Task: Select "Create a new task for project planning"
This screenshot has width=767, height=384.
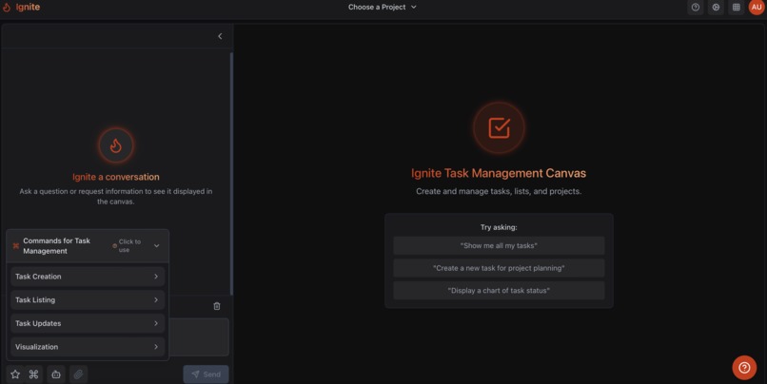Action: click(x=499, y=268)
